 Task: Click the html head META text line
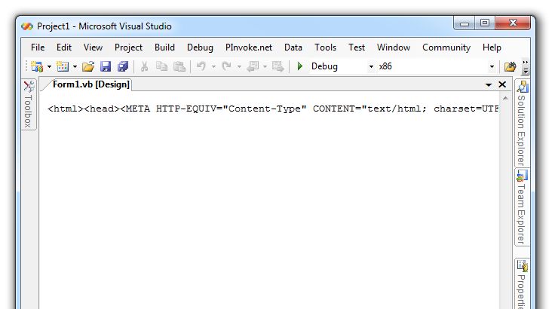[273, 109]
